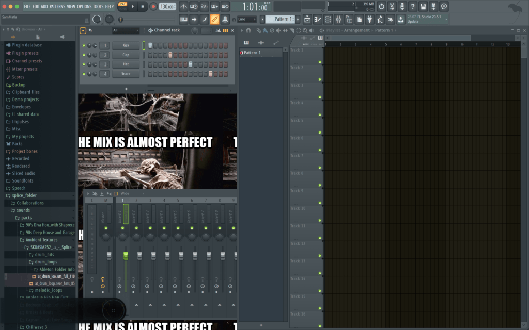Image resolution: width=529 pixels, height=330 pixels.
Task: Open the channel rack graph editor icon
Action: [219, 30]
